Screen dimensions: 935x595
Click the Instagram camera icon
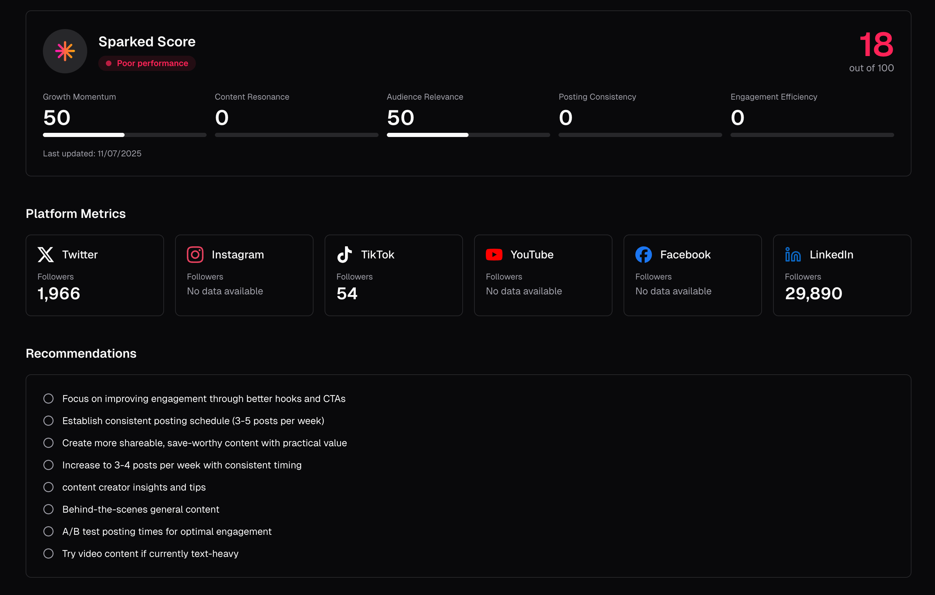pyautogui.click(x=195, y=255)
